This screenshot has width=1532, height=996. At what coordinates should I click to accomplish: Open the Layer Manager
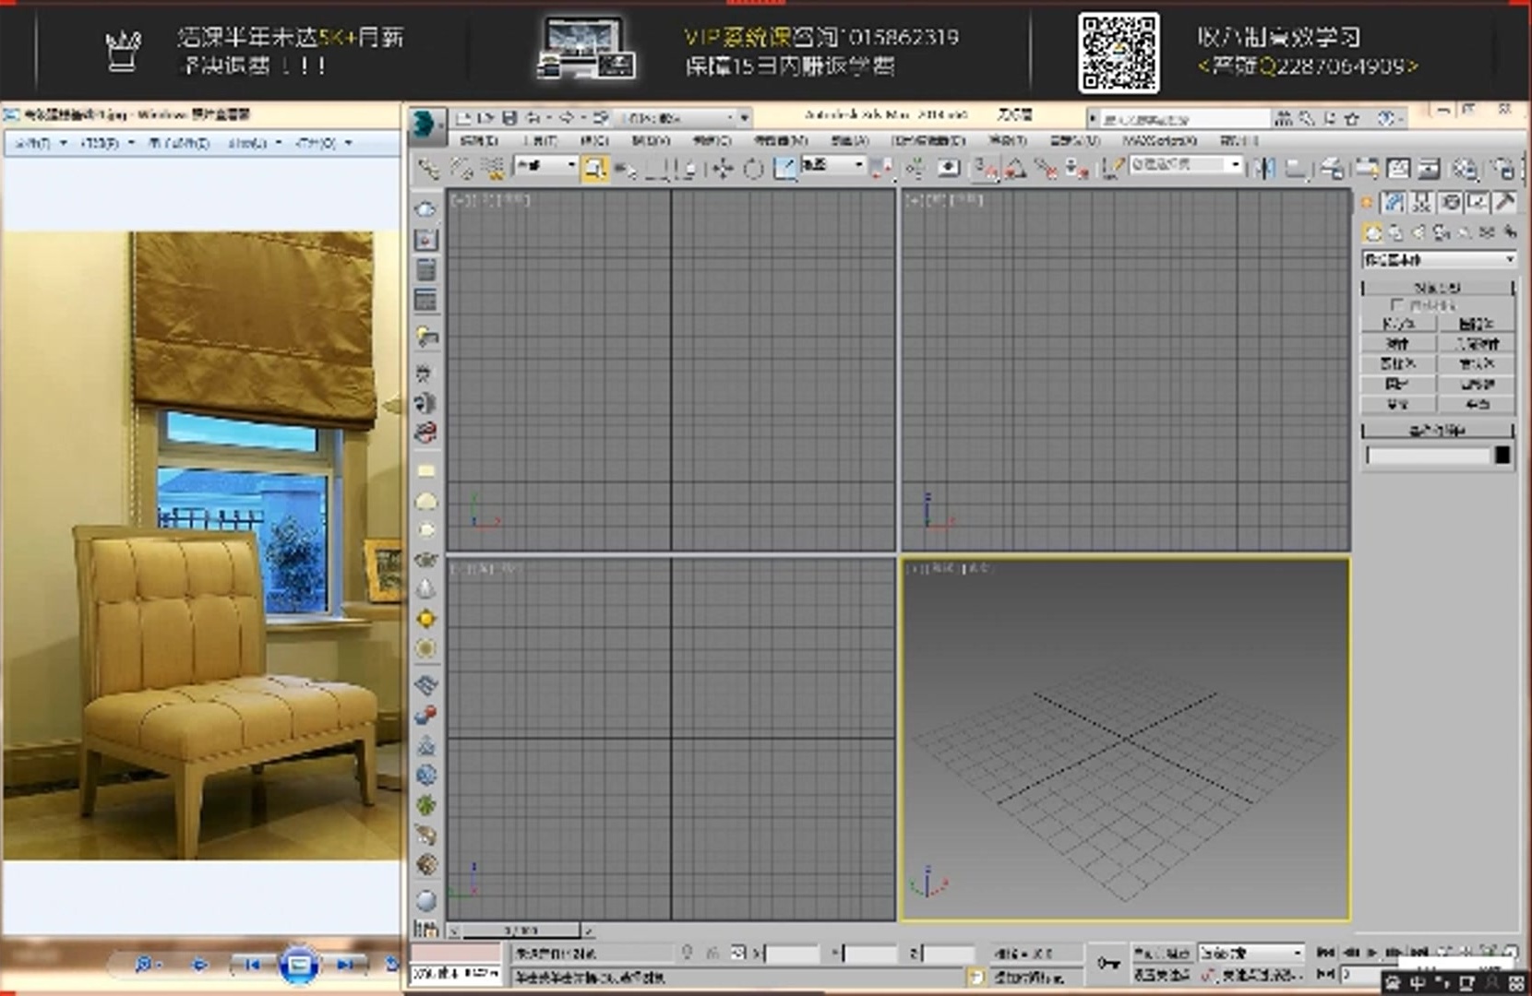(x=1332, y=168)
